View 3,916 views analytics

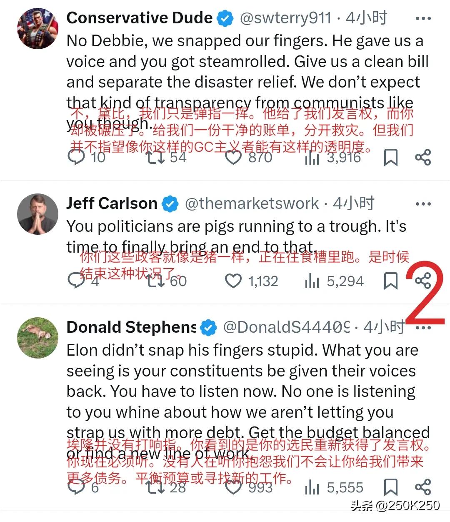[x=333, y=157]
